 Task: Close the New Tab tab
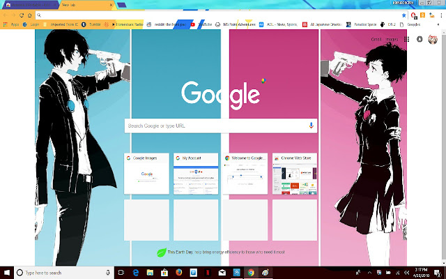tap(111, 5)
